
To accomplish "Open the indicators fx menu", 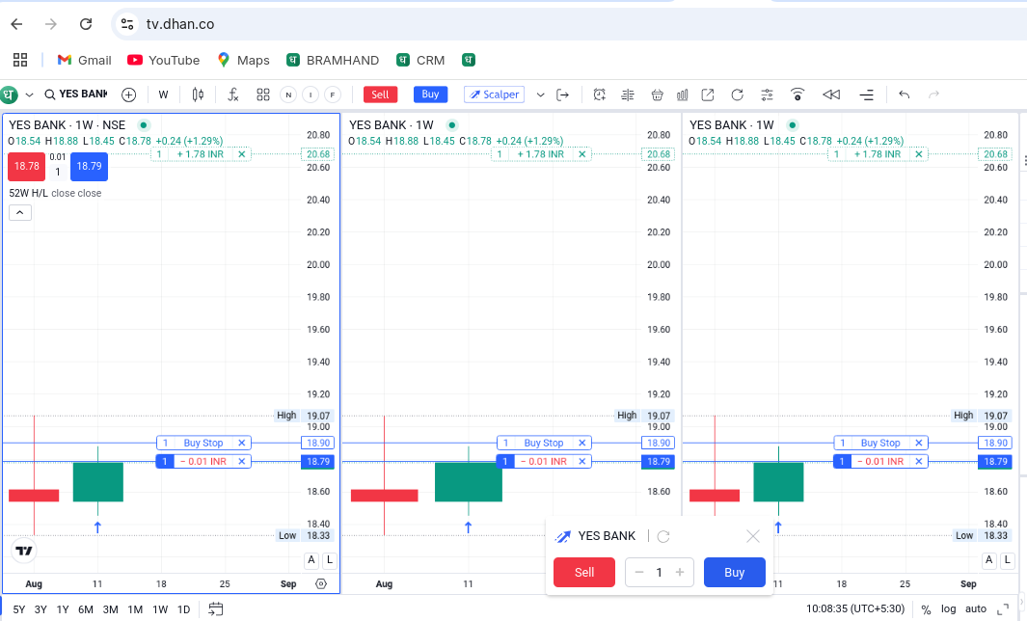I will pyautogui.click(x=232, y=94).
